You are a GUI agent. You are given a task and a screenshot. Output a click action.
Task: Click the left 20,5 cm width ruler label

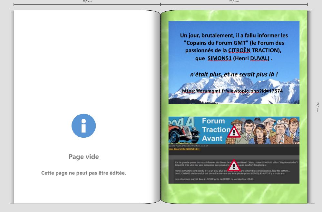87,1
